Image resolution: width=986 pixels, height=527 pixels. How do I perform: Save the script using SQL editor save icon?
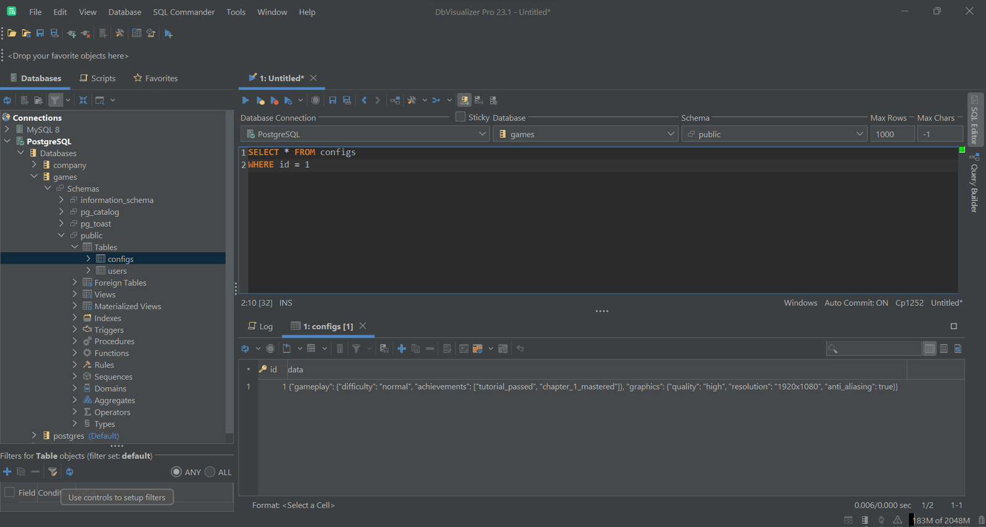[x=333, y=100]
